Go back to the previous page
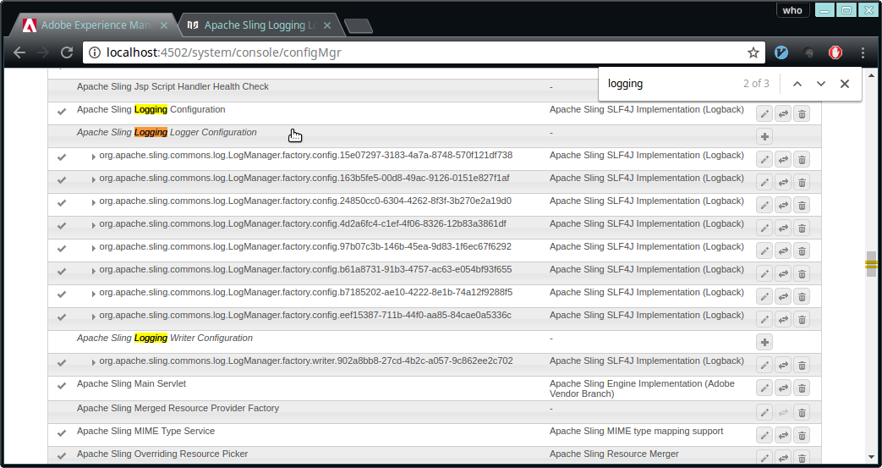The height and width of the screenshot is (468, 882). point(19,53)
